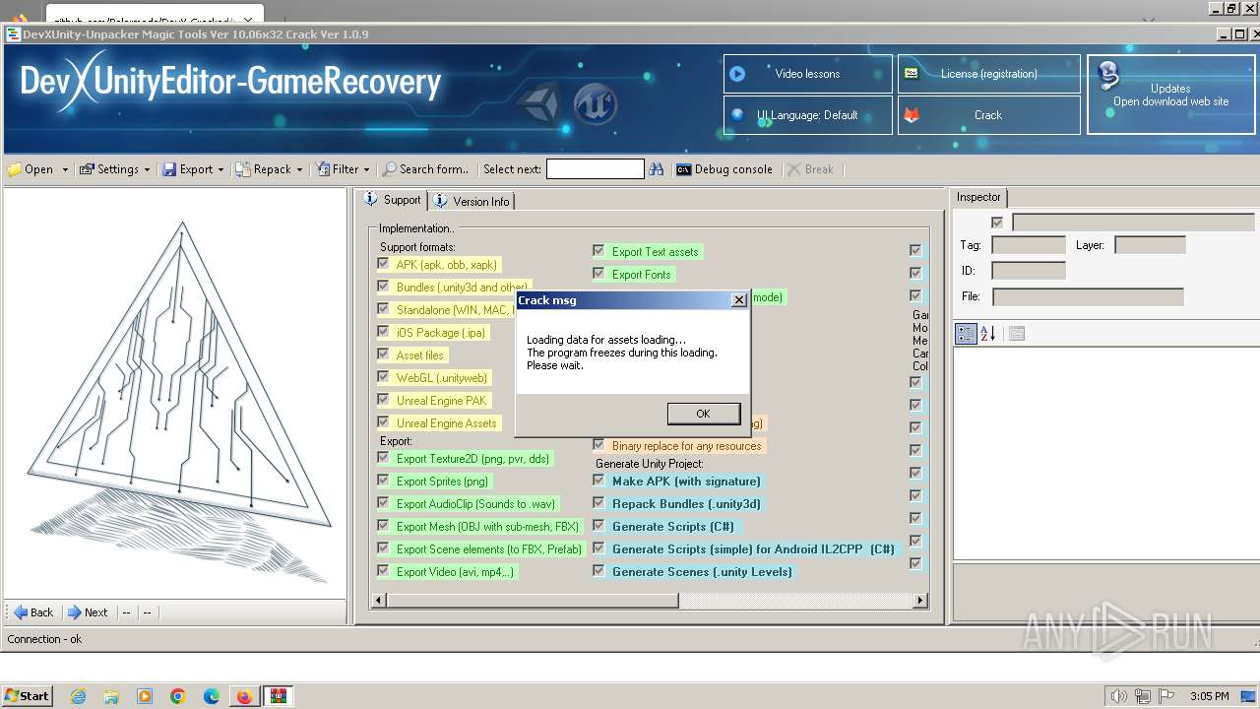Viewport: 1260px width, 709px height.
Task: Expand the Settings dropdown arrow
Action: point(147,169)
